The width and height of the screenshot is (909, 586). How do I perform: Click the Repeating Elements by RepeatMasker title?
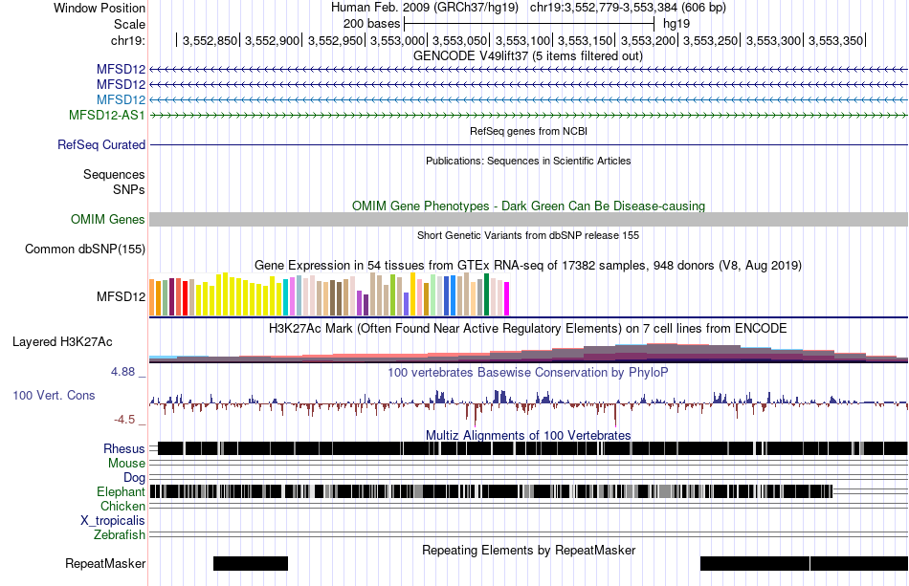coord(529,550)
